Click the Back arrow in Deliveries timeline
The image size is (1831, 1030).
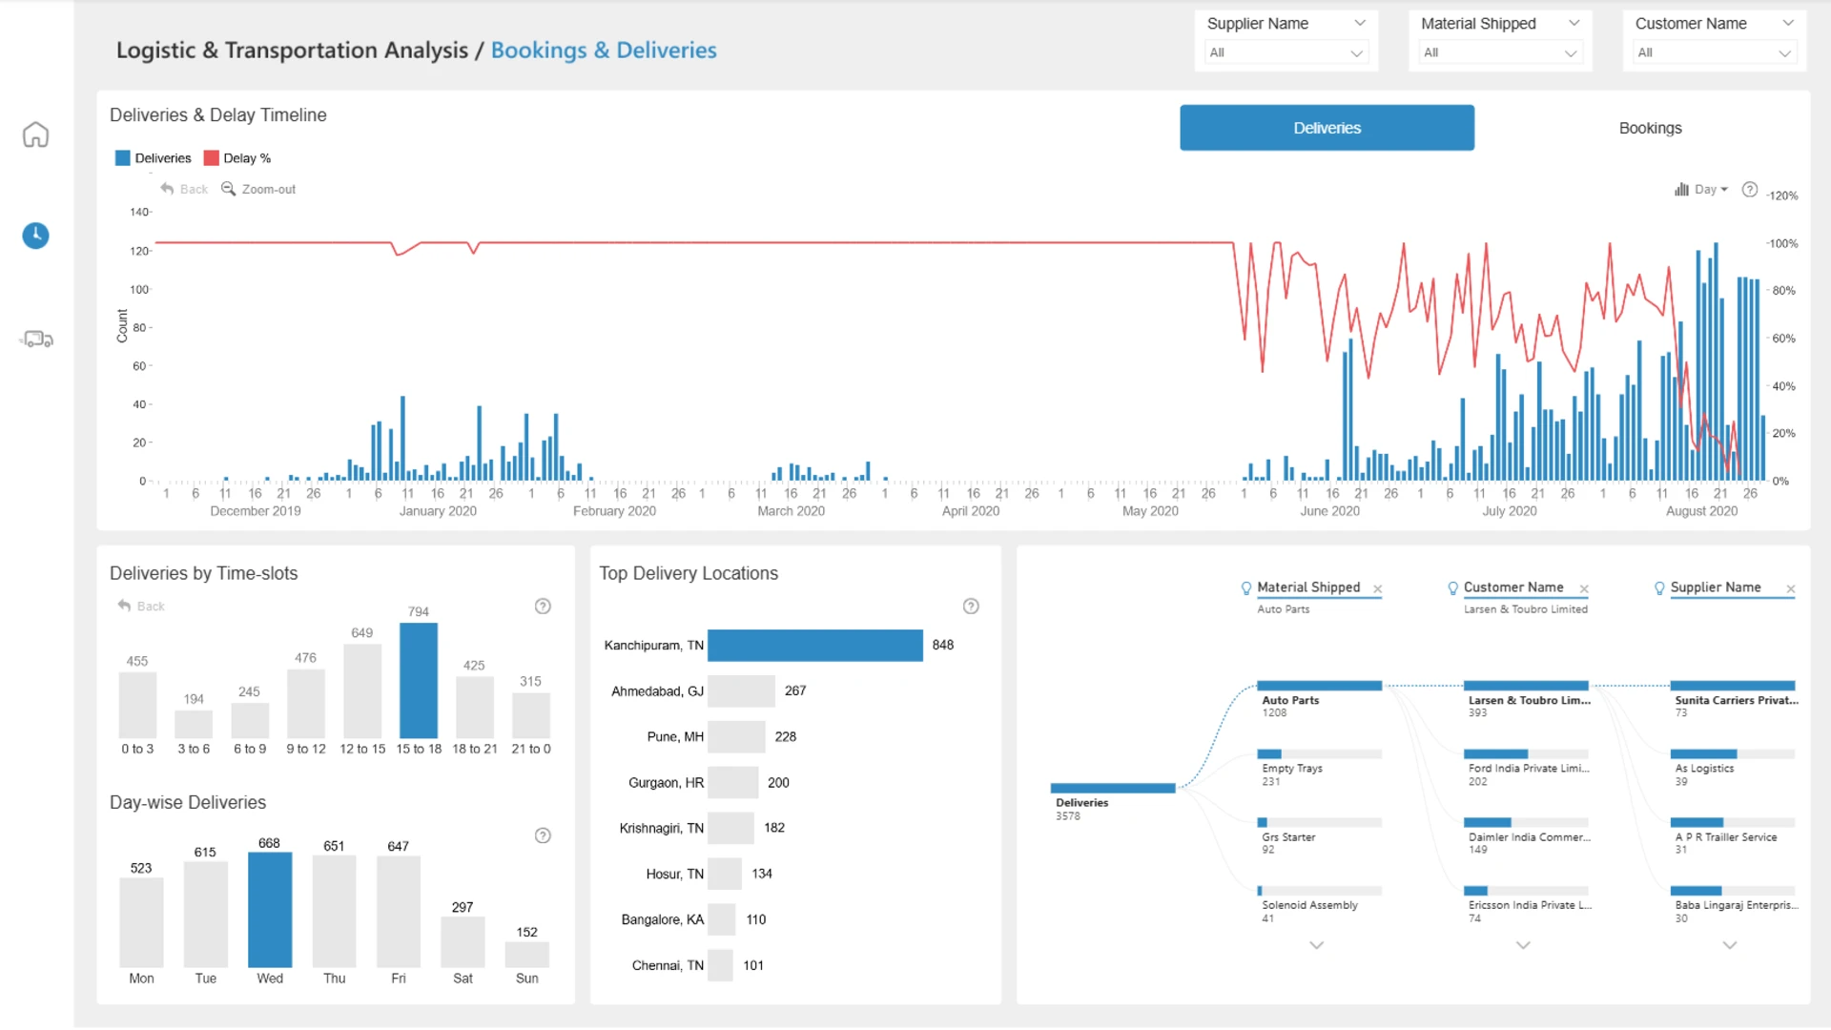coord(167,189)
